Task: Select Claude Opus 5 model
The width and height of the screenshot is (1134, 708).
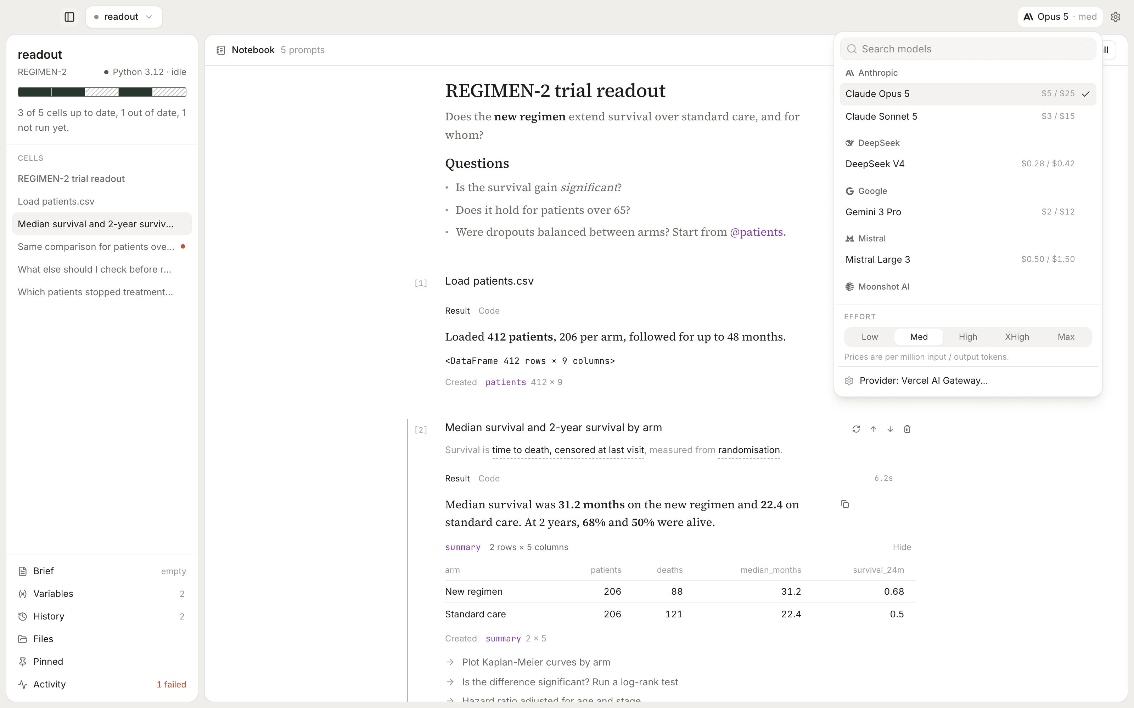Action: 968,94
